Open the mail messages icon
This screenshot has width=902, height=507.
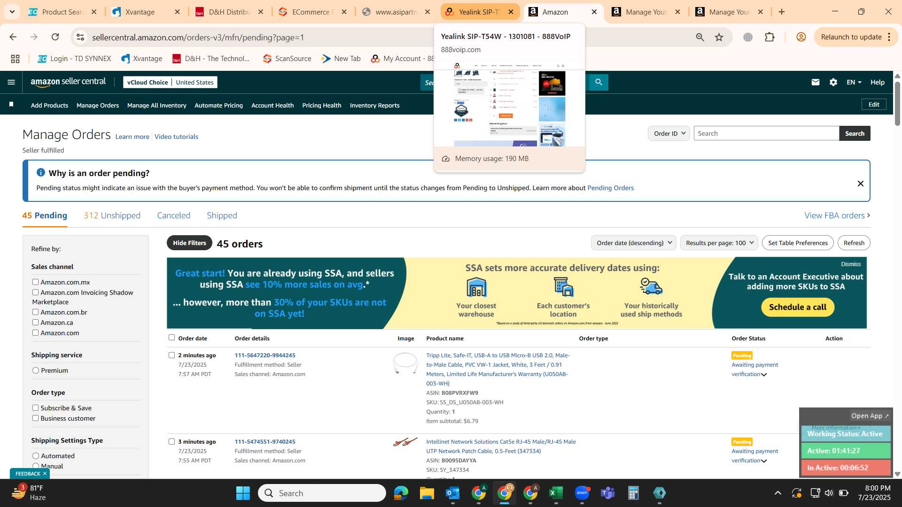tap(816, 82)
